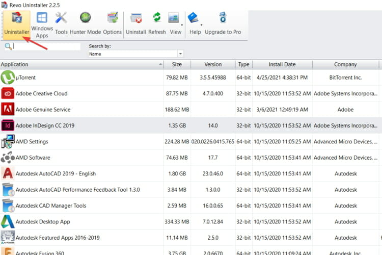Select Adobe Creative Cloud name
382x255 pixels.
tap(42, 93)
